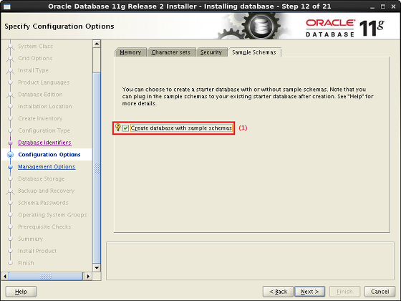The height and width of the screenshot is (301, 401).
Task: Click the Prerequisite Checks step text
Action: (x=44, y=226)
